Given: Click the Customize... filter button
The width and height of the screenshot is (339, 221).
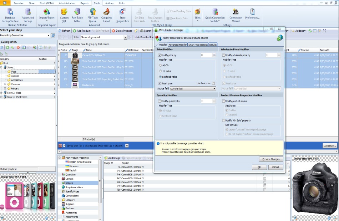Looking at the screenshot, I should 330,146.
